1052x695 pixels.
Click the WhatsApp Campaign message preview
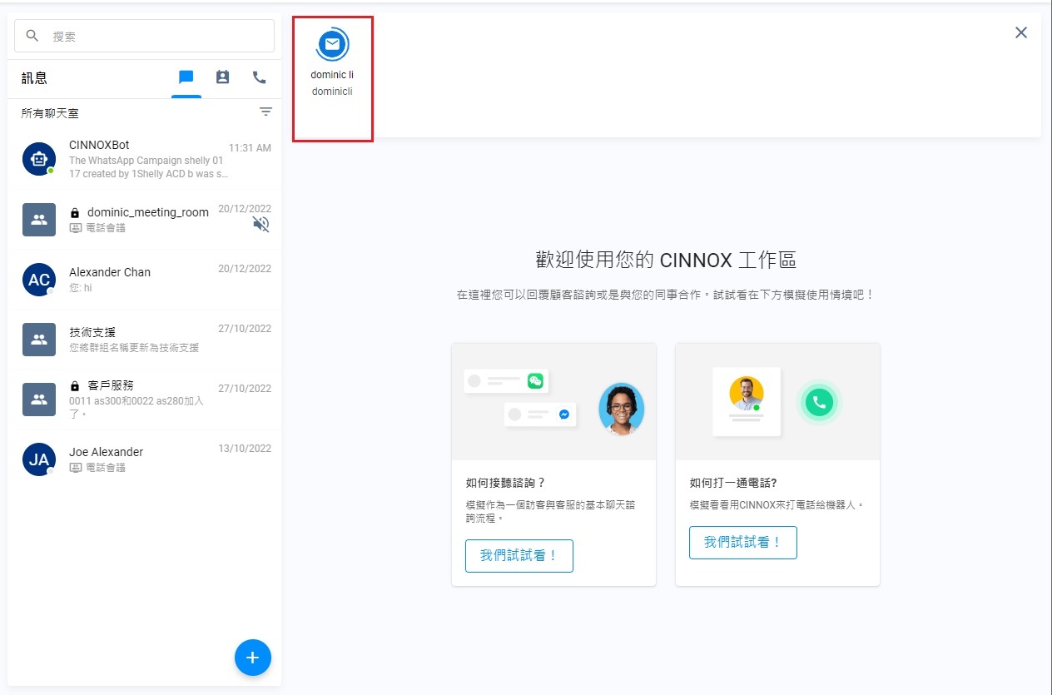148,167
